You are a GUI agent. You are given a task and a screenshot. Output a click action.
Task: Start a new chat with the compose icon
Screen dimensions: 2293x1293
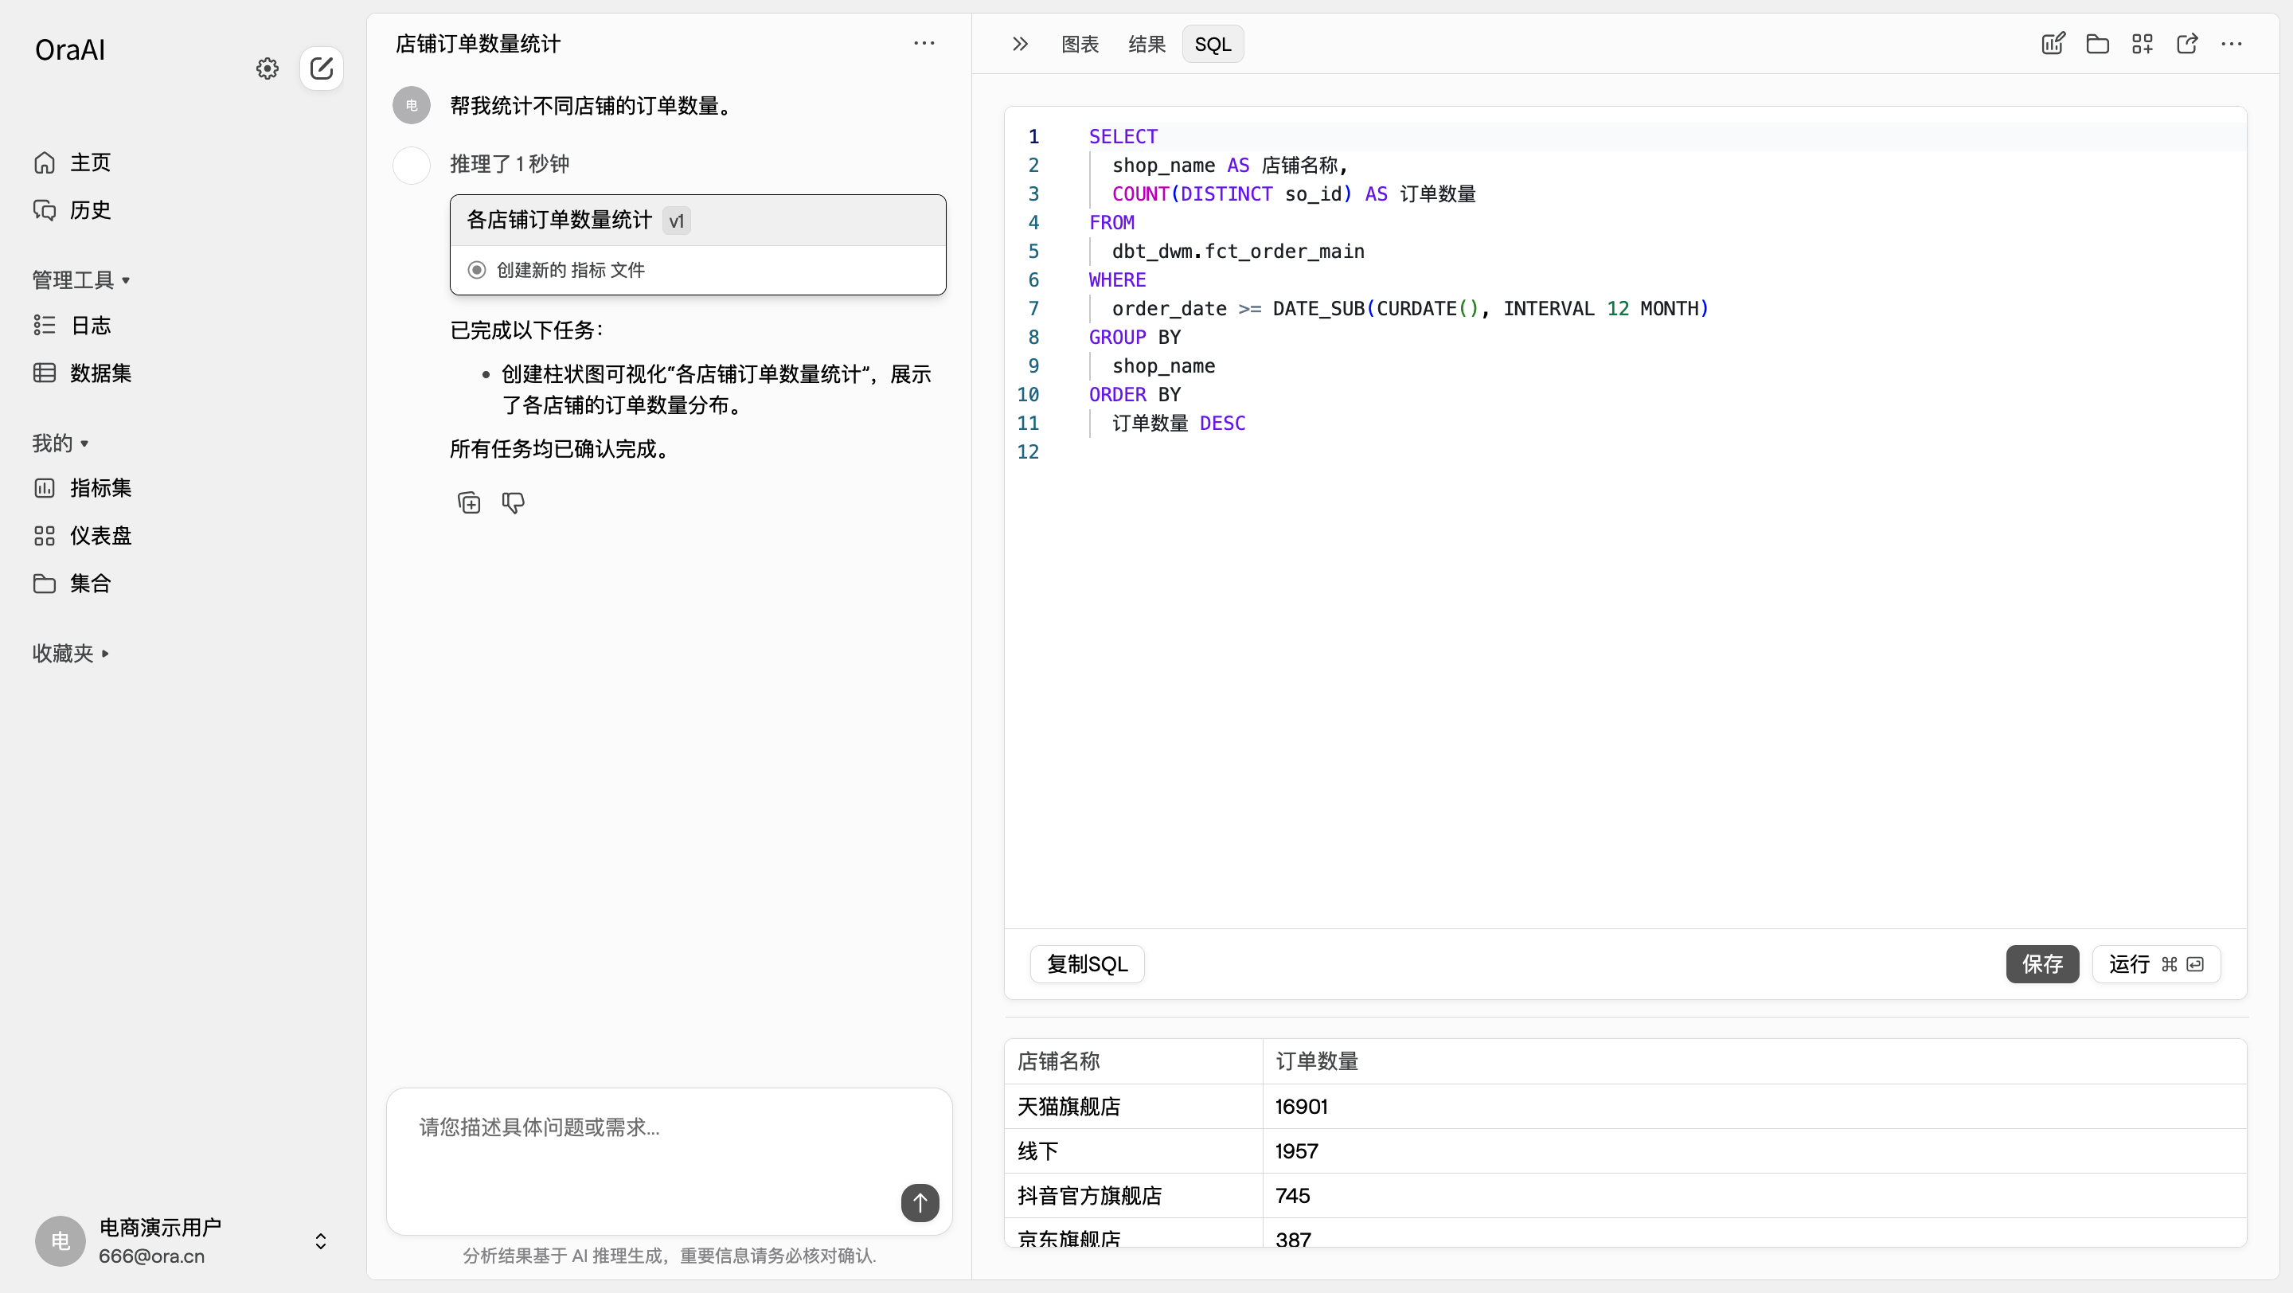click(322, 68)
